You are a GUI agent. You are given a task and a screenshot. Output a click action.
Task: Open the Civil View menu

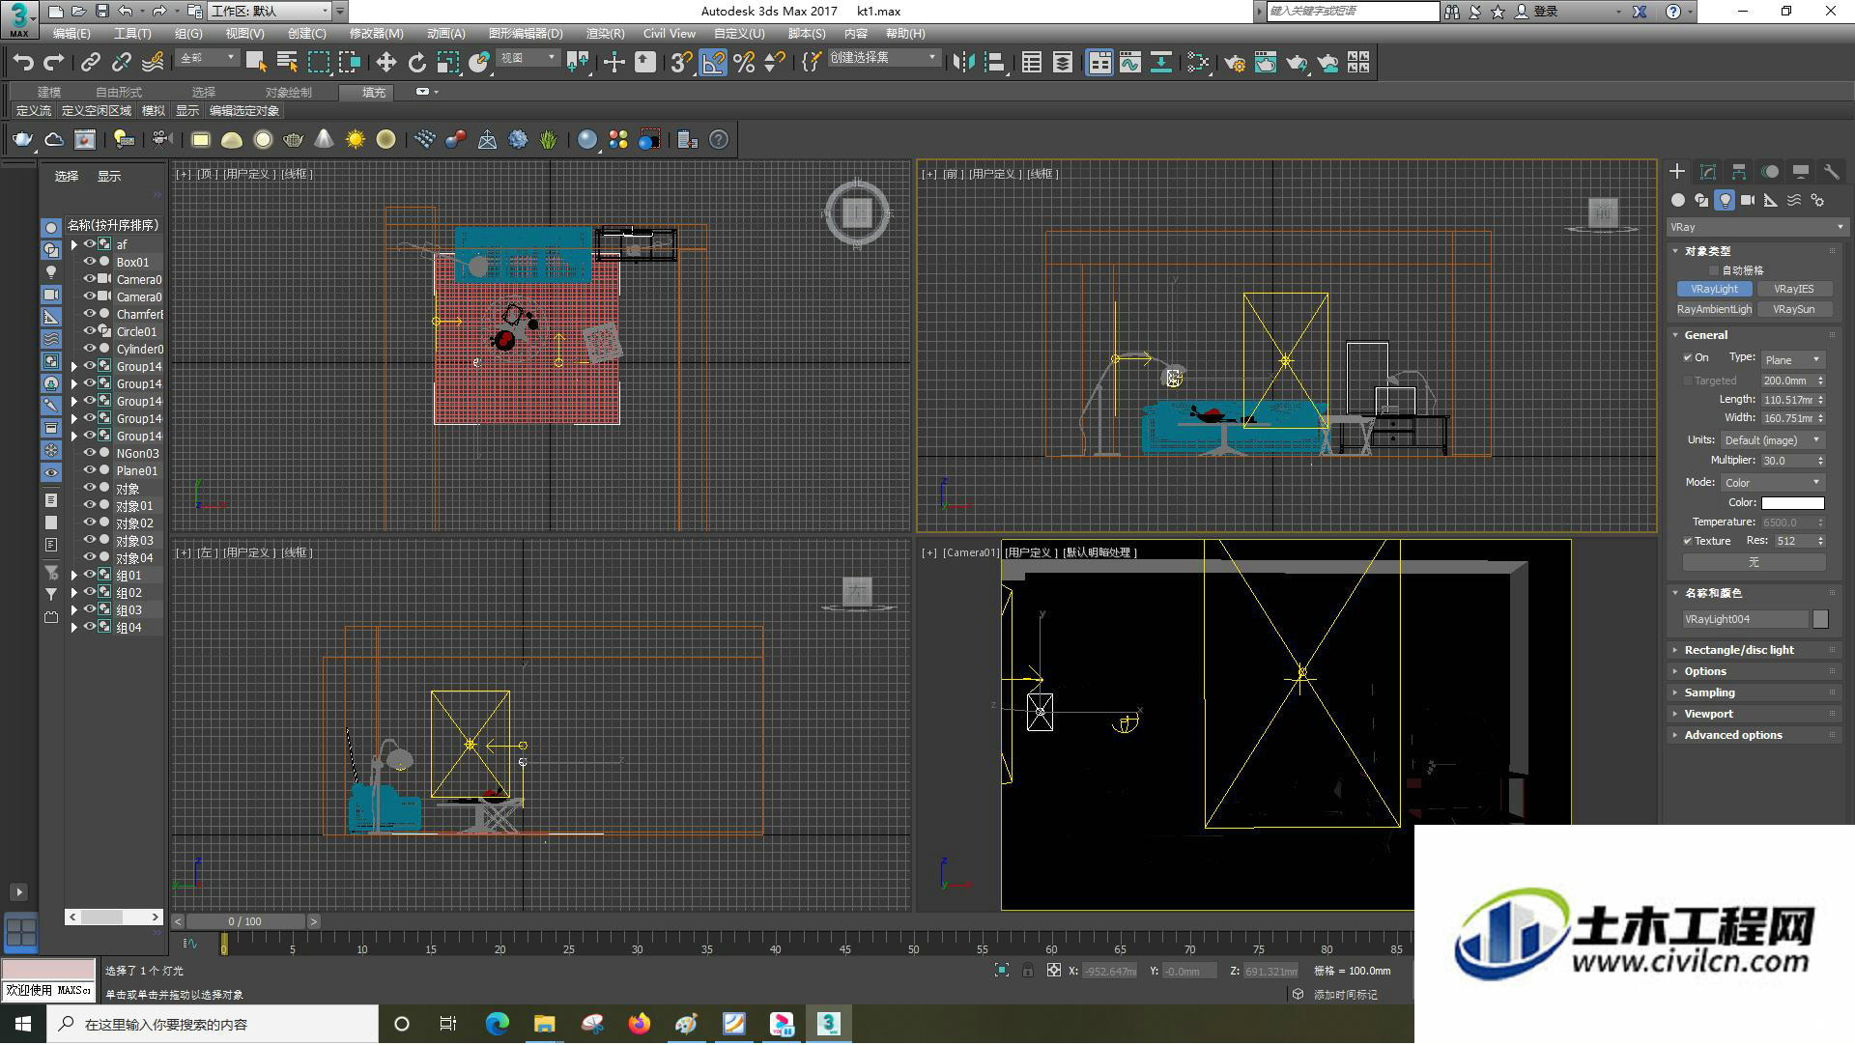click(x=669, y=34)
